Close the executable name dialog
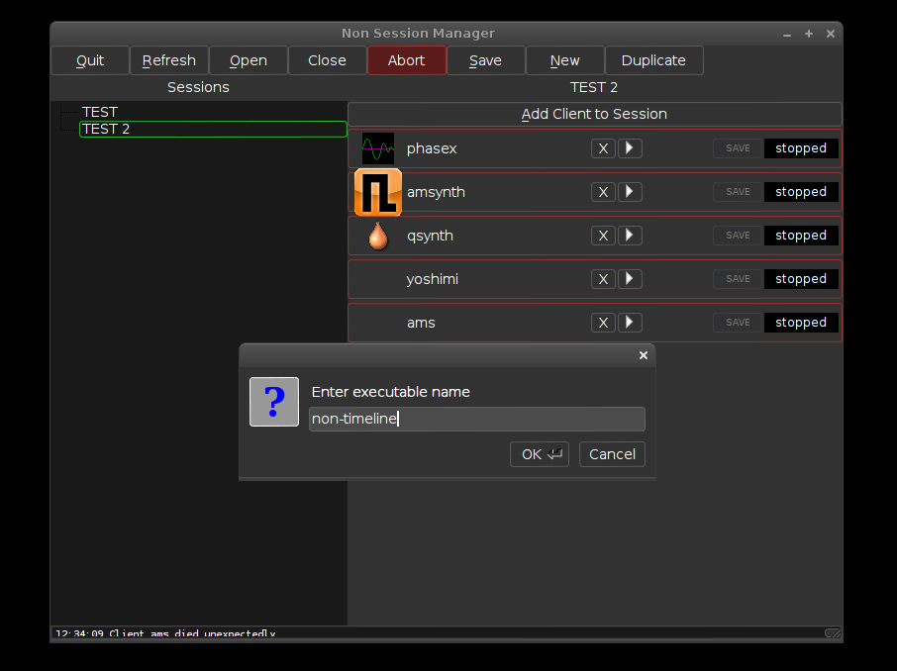The height and width of the screenshot is (671, 897). [x=643, y=355]
